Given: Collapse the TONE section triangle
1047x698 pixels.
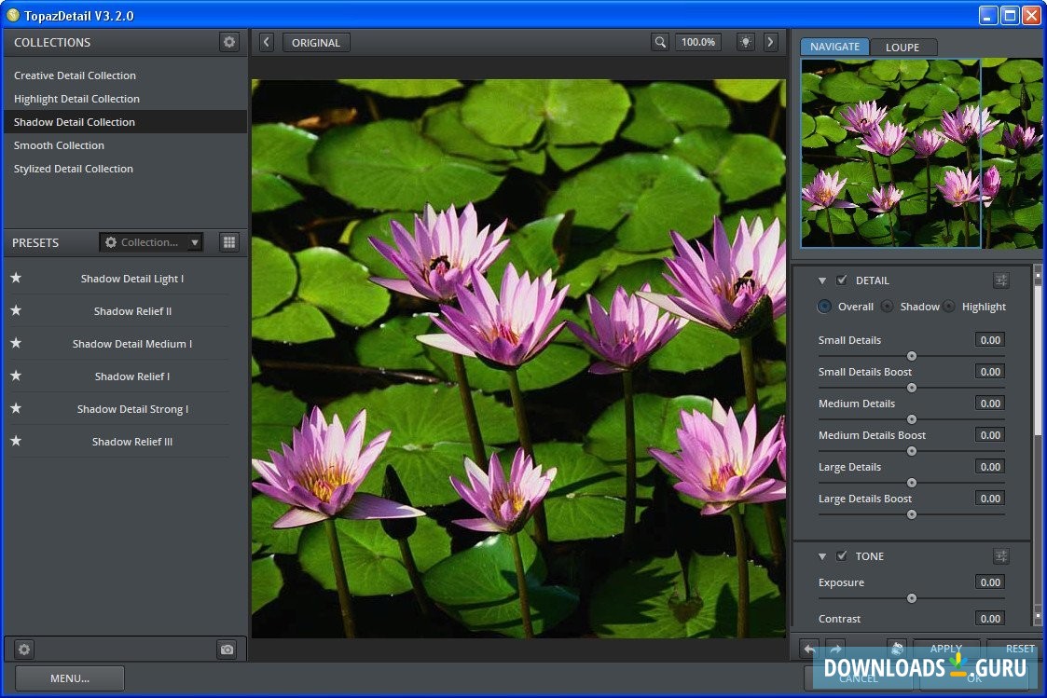Looking at the screenshot, I should pos(822,556).
